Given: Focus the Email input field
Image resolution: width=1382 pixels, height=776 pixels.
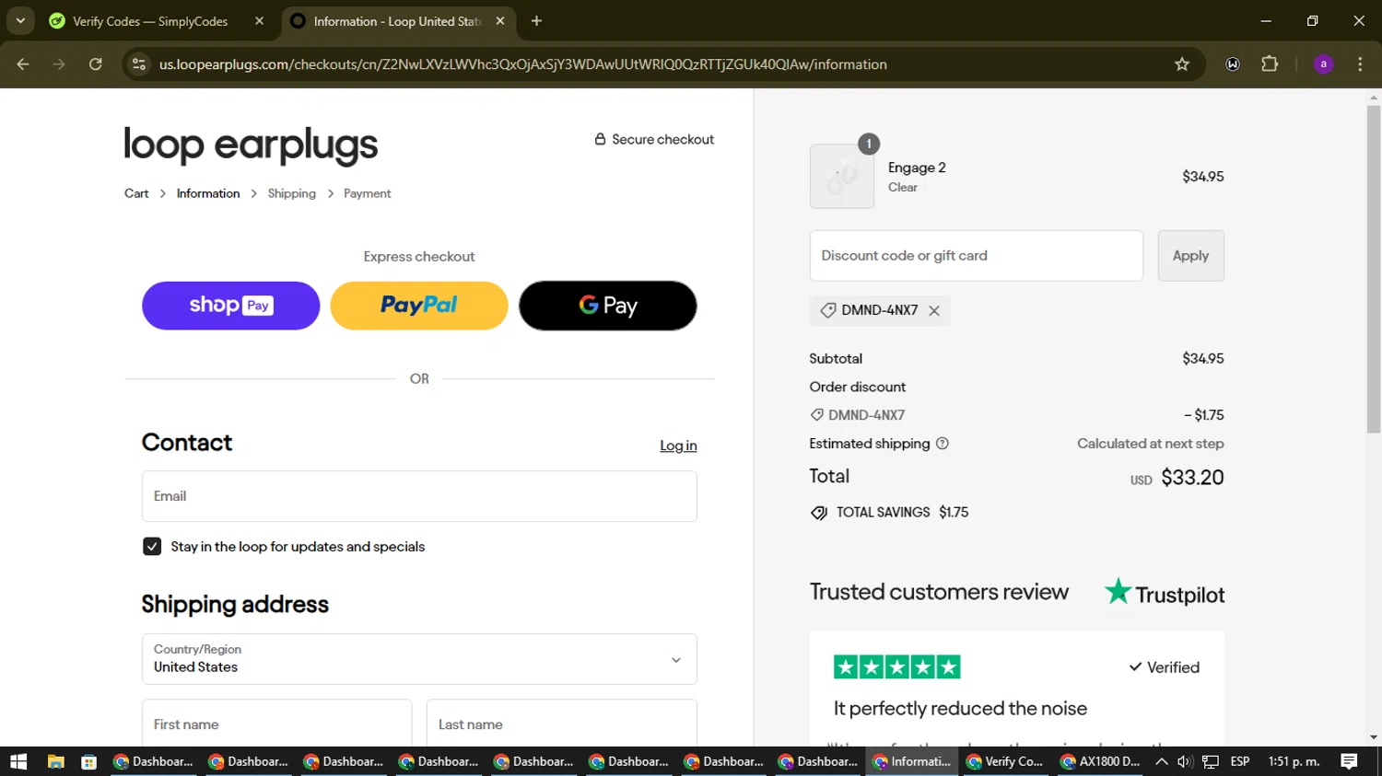Looking at the screenshot, I should tap(419, 496).
